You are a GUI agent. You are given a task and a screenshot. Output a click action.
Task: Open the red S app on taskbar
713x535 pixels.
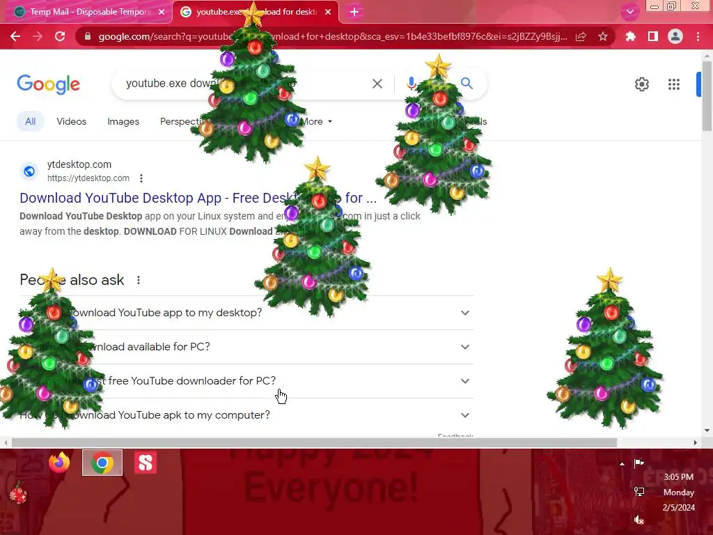[x=146, y=463]
